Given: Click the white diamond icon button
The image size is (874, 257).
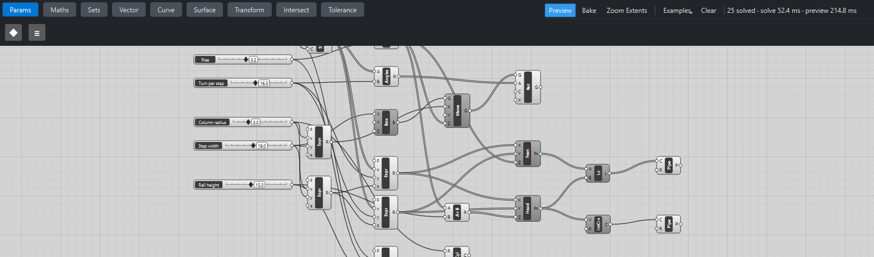Looking at the screenshot, I should 13,33.
